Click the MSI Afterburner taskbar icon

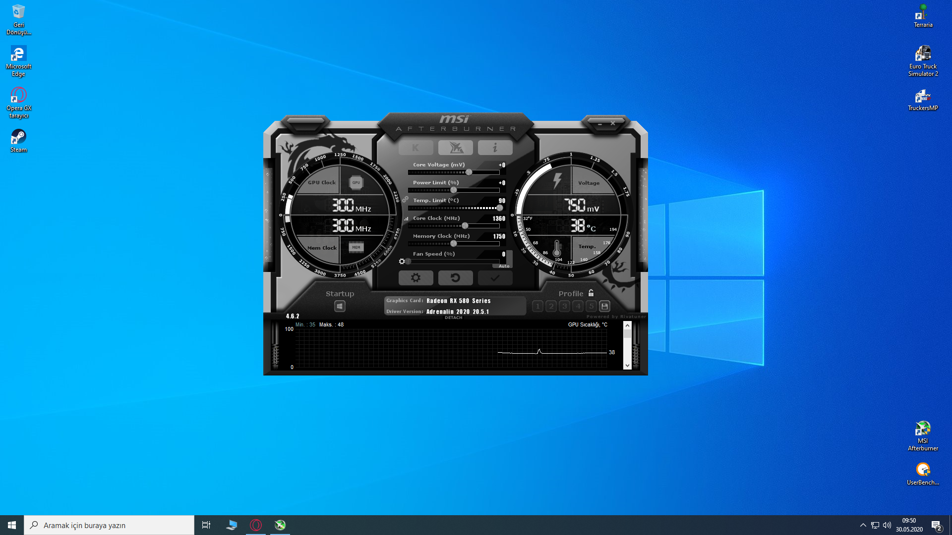click(280, 525)
